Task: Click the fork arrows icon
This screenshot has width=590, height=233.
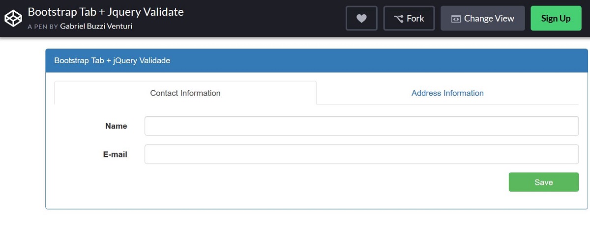Action: 398,19
